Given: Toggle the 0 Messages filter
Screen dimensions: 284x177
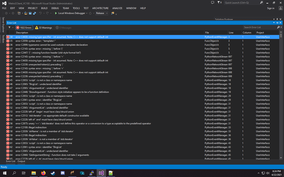Looking at the screenshot, I should click(64, 27).
